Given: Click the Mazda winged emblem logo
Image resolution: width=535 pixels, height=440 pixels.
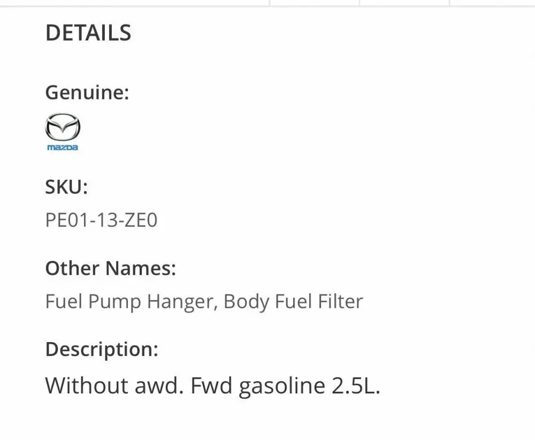Looking at the screenshot, I should [x=63, y=127].
